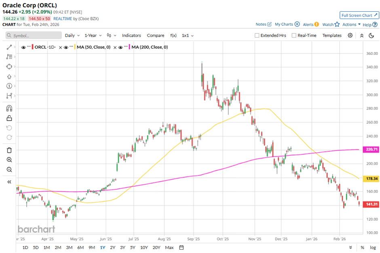Open the Daily frequency dropdown

click(x=72, y=36)
